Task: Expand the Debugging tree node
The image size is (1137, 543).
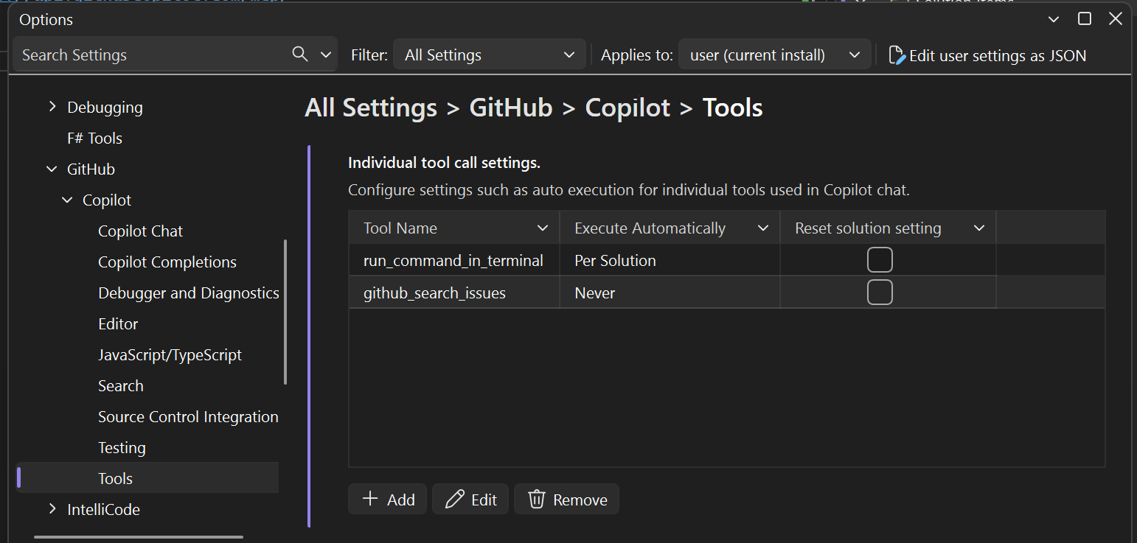Action: 52,107
